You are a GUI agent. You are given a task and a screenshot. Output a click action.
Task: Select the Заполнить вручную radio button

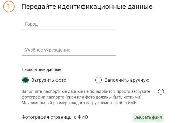click(99, 80)
